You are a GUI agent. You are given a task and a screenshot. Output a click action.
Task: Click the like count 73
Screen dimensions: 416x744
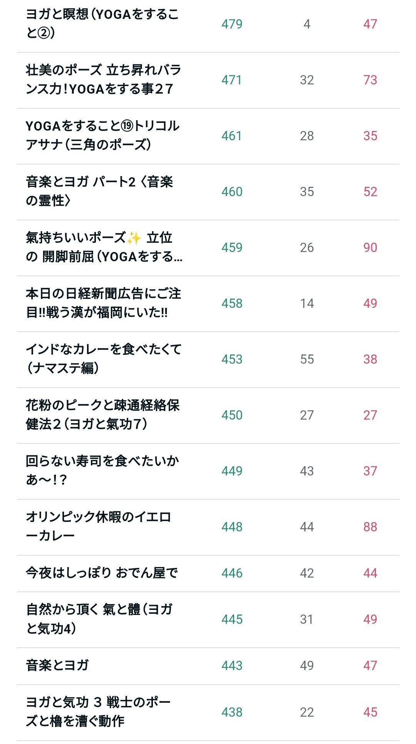(x=370, y=80)
